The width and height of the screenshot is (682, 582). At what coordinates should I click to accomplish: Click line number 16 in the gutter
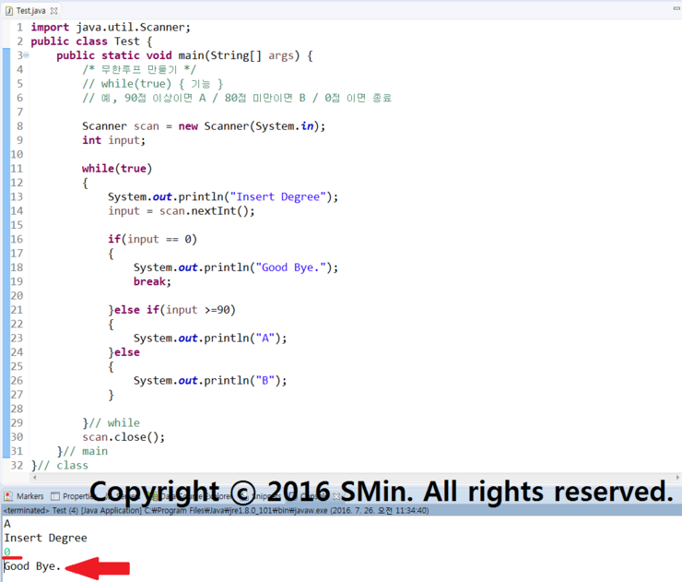pos(17,240)
